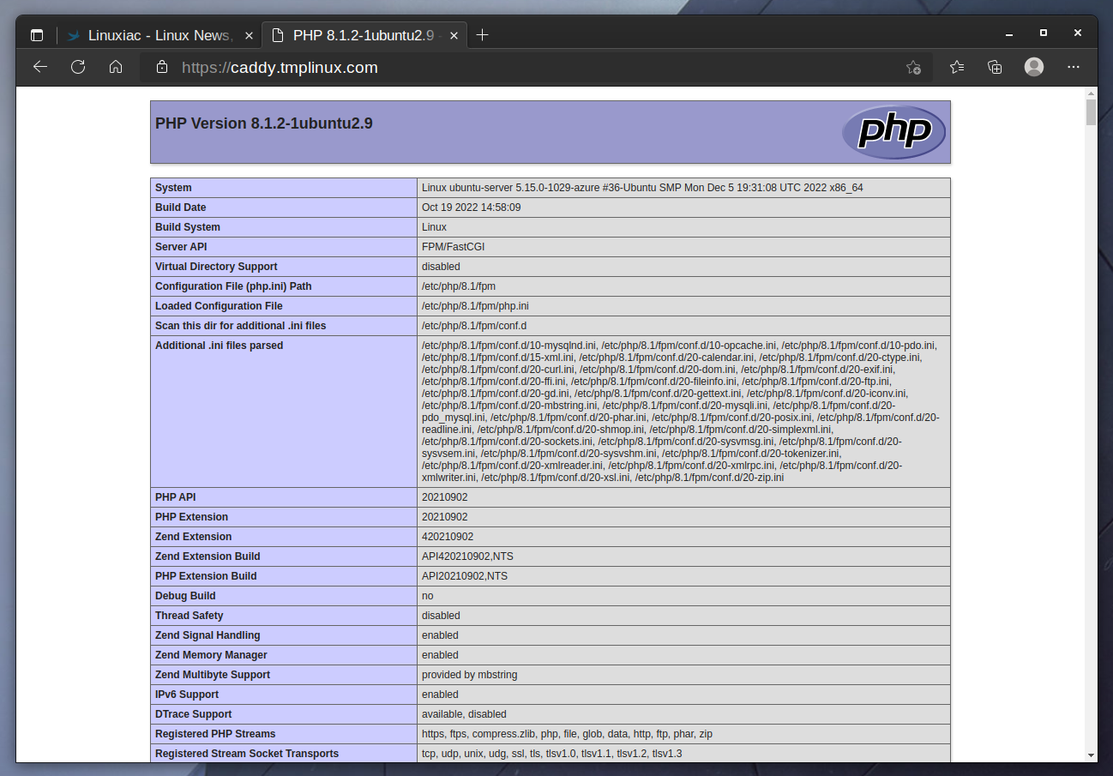Add this page to favorites star icon
Image resolution: width=1113 pixels, height=776 pixels.
pyautogui.click(x=913, y=67)
